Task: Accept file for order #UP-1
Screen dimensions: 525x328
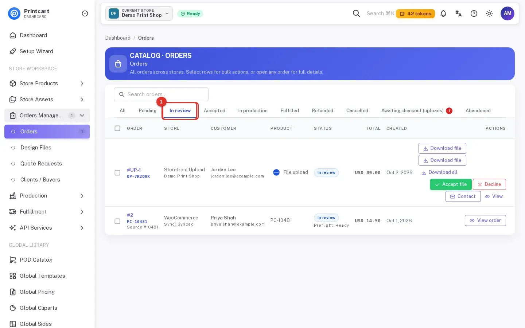Action: [x=451, y=184]
